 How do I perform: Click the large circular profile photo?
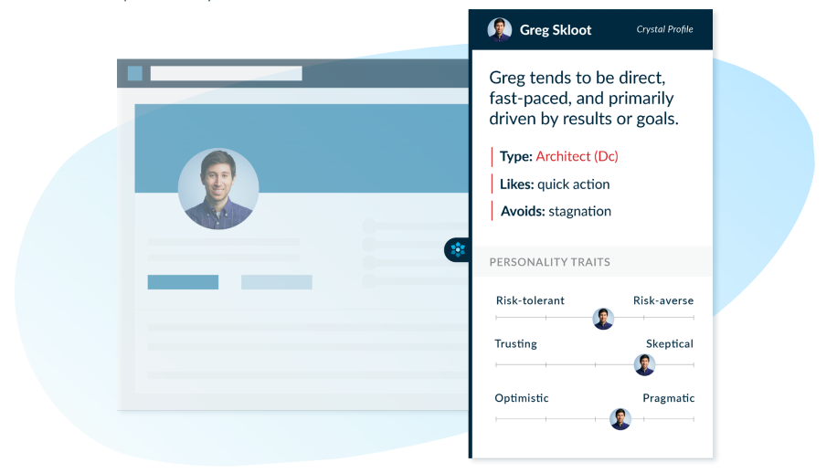coord(218,189)
